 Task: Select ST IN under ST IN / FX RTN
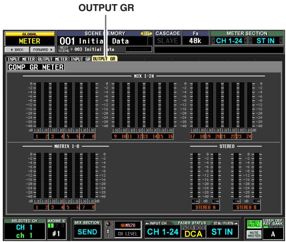click(x=222, y=232)
